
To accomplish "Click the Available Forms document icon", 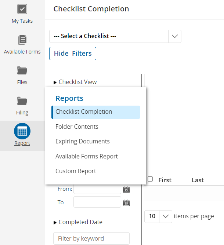I will pyautogui.click(x=22, y=40).
